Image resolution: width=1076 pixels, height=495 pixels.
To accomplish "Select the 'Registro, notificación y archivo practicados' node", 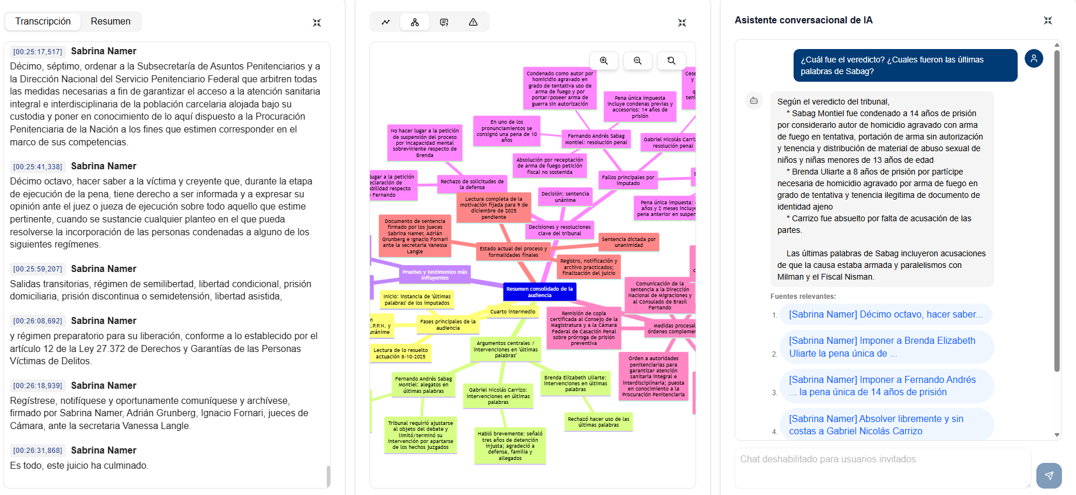I will tap(589, 267).
